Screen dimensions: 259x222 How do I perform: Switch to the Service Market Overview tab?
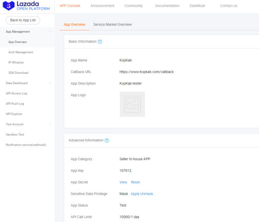[112, 25]
